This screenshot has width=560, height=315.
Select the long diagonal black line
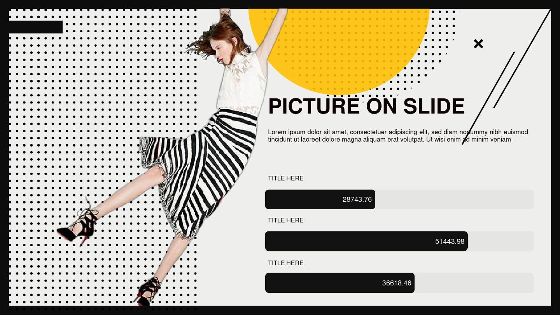tap(506, 77)
